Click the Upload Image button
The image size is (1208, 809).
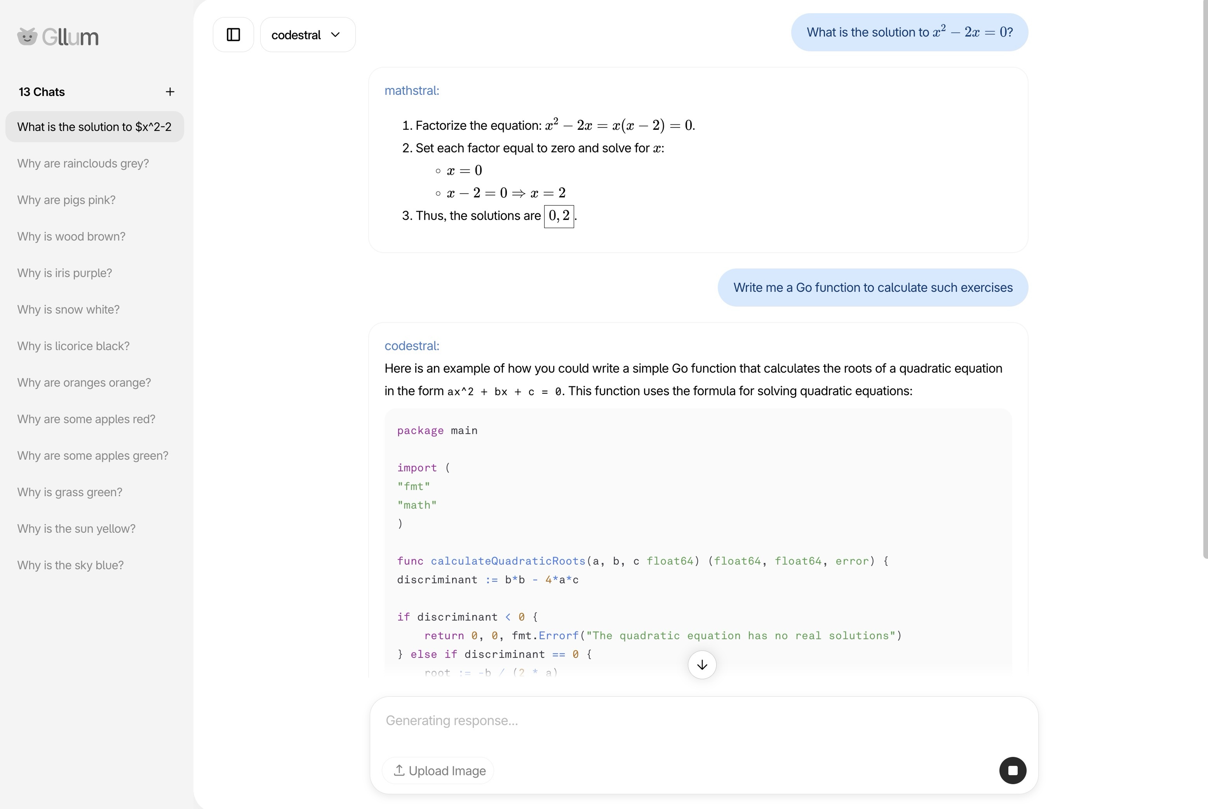[x=439, y=770]
